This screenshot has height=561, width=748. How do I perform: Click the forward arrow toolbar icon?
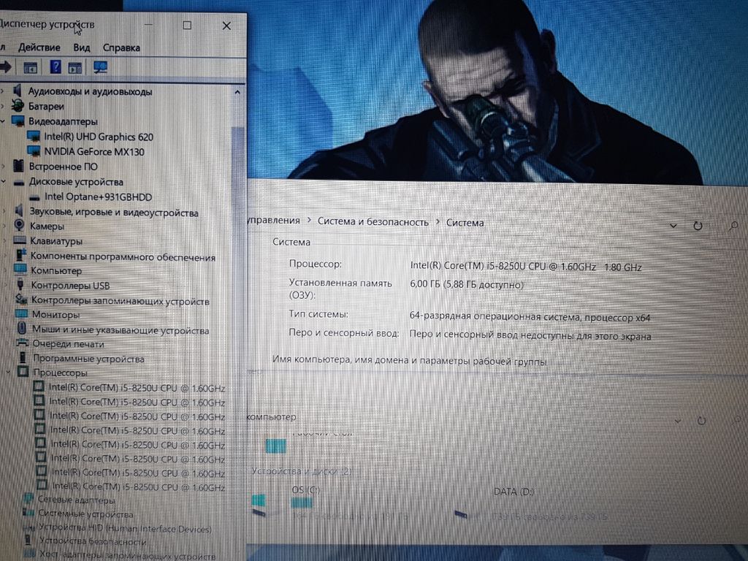[x=6, y=66]
